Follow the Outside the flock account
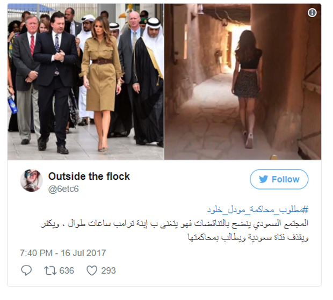This screenshot has height=300, width=333. [279, 179]
